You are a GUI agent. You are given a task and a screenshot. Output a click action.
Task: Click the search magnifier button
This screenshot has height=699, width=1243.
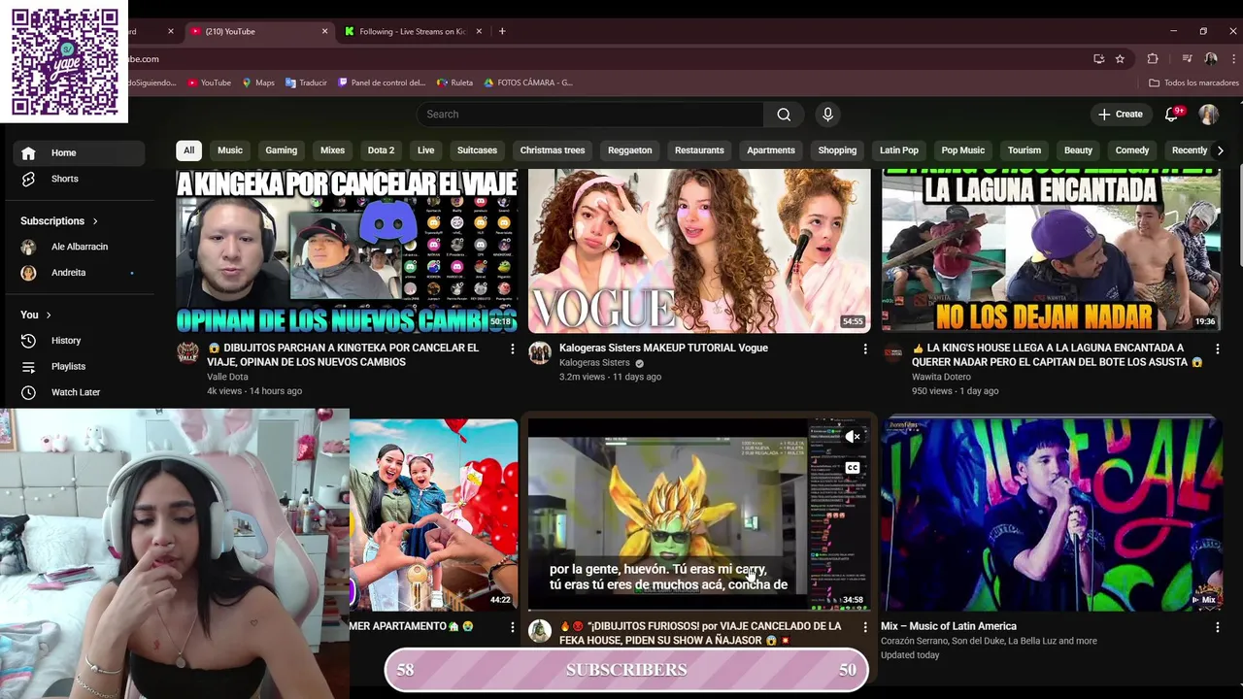(x=784, y=115)
